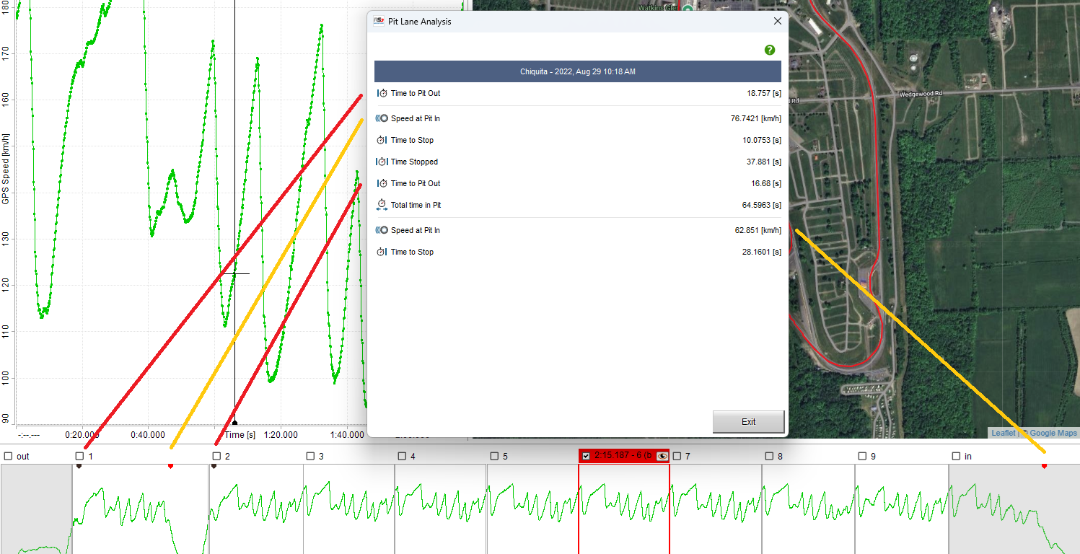1080x554 pixels.
Task: Click the Total time in Pit icon
Action: [382, 206]
